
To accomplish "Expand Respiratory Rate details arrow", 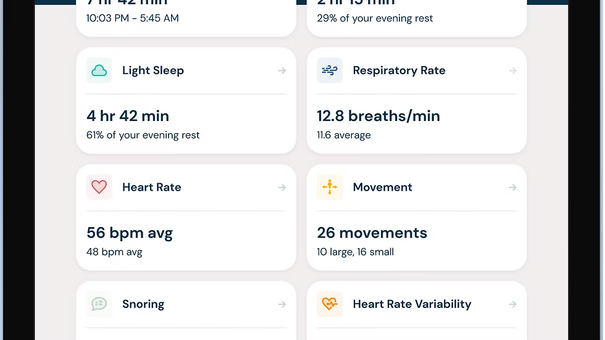I will (512, 71).
